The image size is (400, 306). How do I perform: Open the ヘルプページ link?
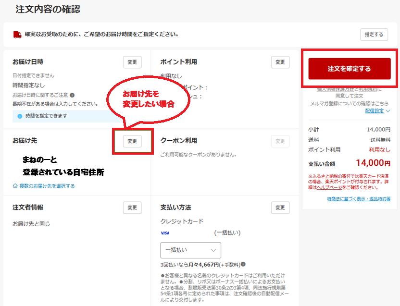pos(329,187)
